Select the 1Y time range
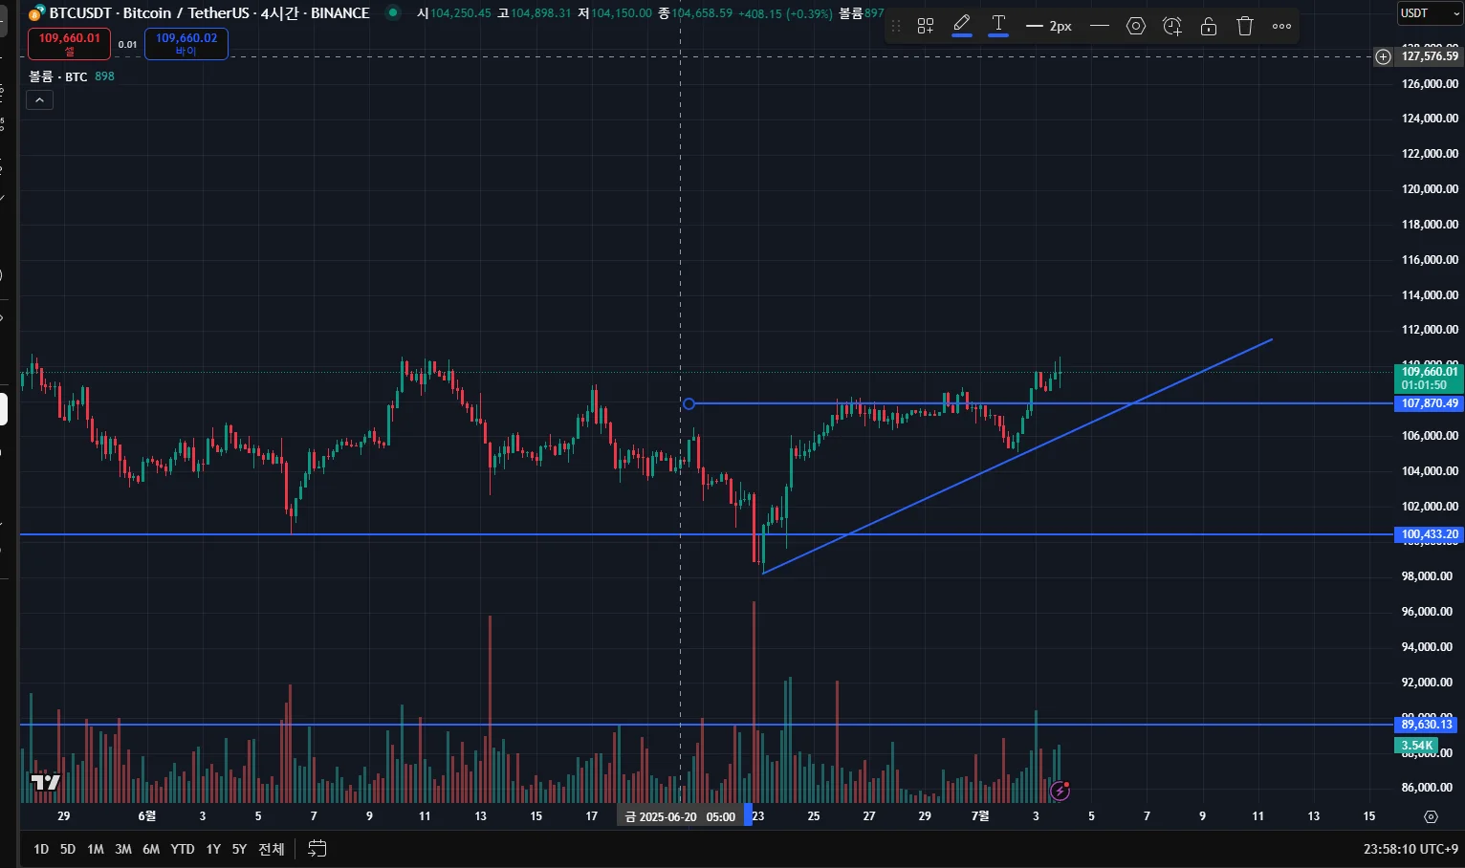 coord(213,849)
